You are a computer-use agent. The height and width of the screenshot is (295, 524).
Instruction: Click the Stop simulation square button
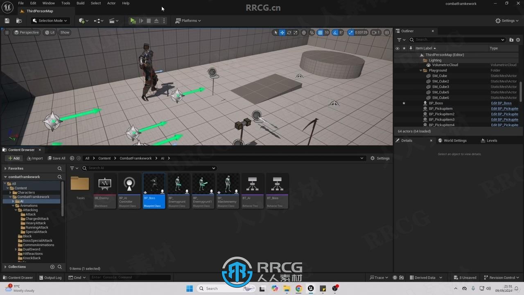(x=149, y=20)
